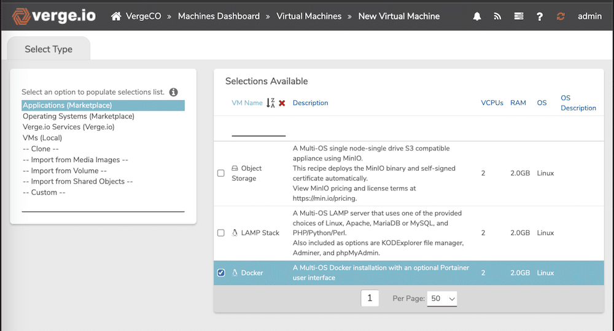Open the home icon in breadcrumb
The height and width of the screenshot is (331, 614).
coord(116,16)
